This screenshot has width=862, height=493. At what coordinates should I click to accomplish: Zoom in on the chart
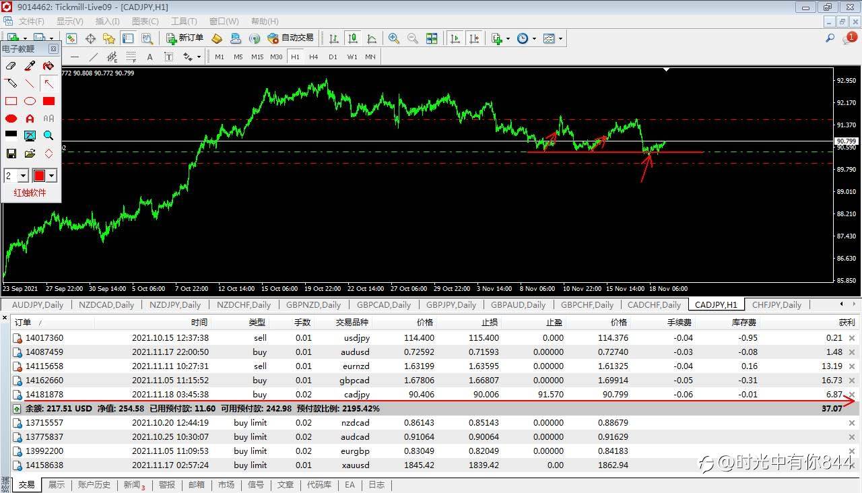[x=394, y=38]
